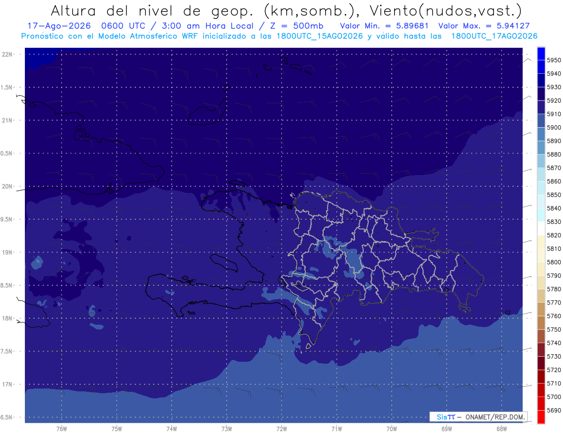
Task: Click legend value '5900'
Action: click(x=554, y=128)
